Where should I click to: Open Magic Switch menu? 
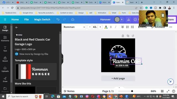[42, 20]
